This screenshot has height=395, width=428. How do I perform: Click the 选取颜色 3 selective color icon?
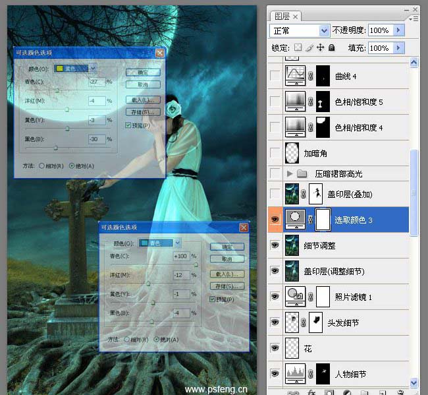296,220
